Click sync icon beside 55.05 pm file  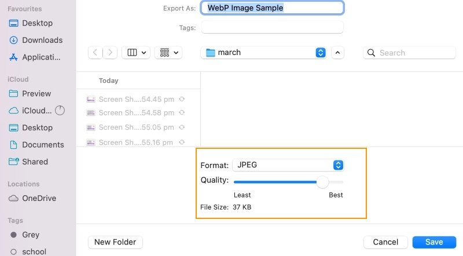click(182, 127)
